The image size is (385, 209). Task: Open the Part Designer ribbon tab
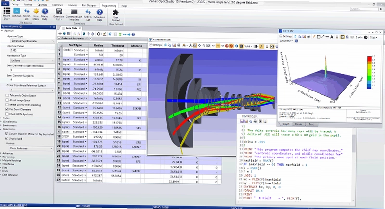89,5
